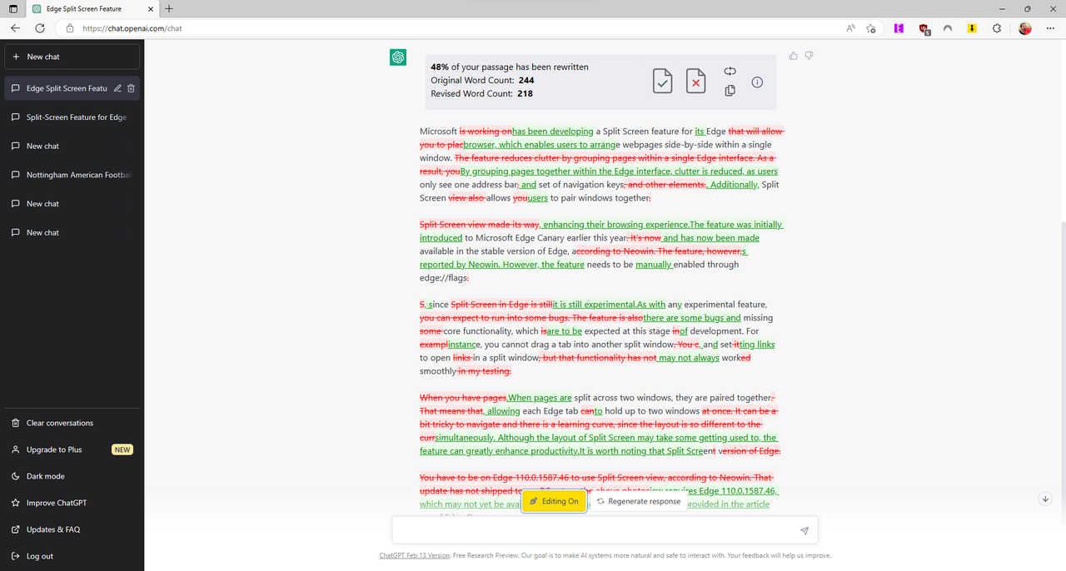This screenshot has width=1066, height=571.
Task: Open the Read aloud icon in address bar
Action: click(x=850, y=27)
